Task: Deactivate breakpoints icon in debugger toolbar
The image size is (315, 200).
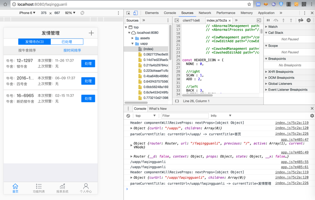Action: click(x=300, y=20)
